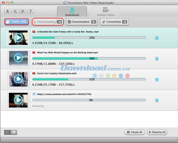Close the window with red button
Image resolution: width=178 pixels, height=143 pixels.
point(3,3)
